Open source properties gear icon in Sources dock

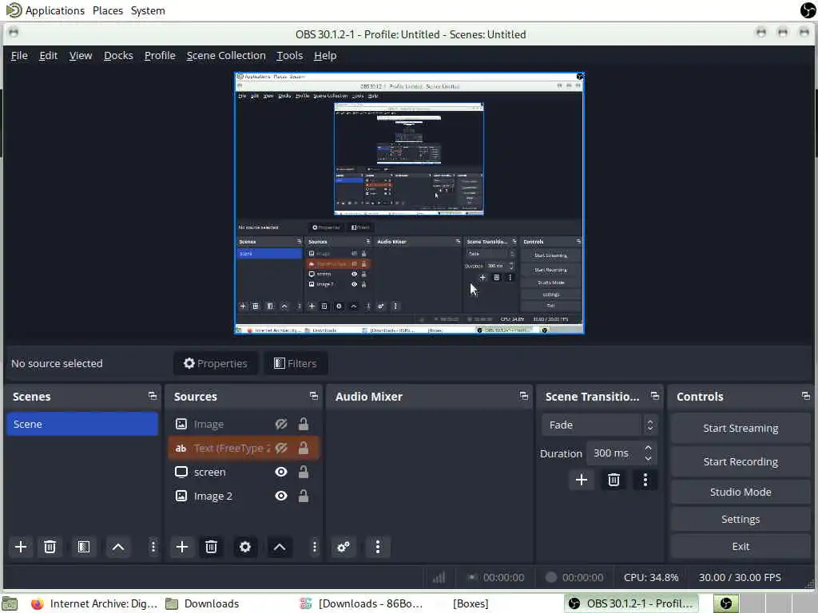[245, 547]
